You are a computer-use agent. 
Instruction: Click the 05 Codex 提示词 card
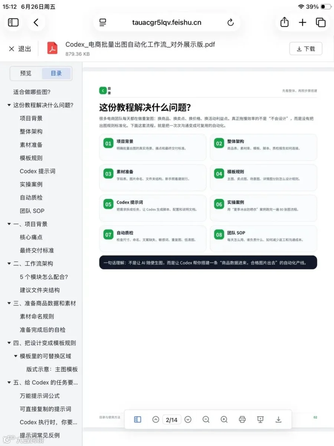pos(153,208)
